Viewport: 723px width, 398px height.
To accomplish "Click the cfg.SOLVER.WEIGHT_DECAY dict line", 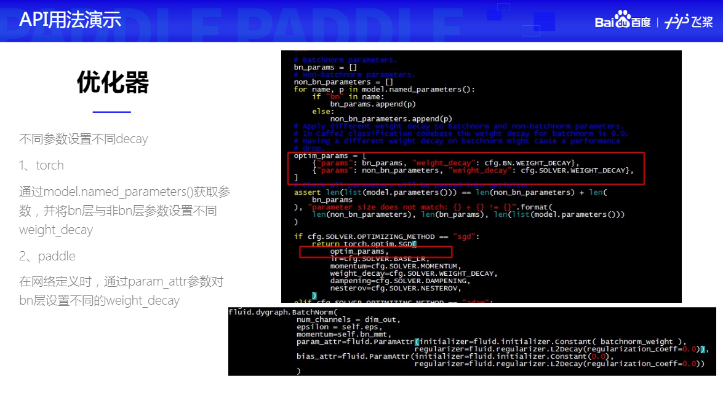I will coord(473,170).
